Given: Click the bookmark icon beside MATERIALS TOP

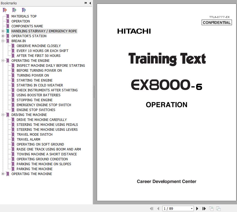Looking at the screenshot, I should coord(8,16).
